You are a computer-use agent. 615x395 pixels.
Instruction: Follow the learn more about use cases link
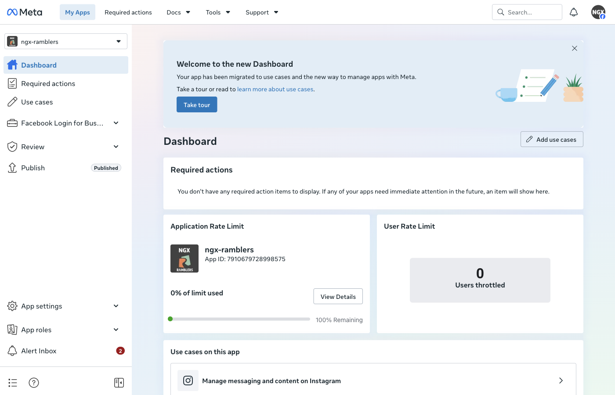(x=275, y=89)
